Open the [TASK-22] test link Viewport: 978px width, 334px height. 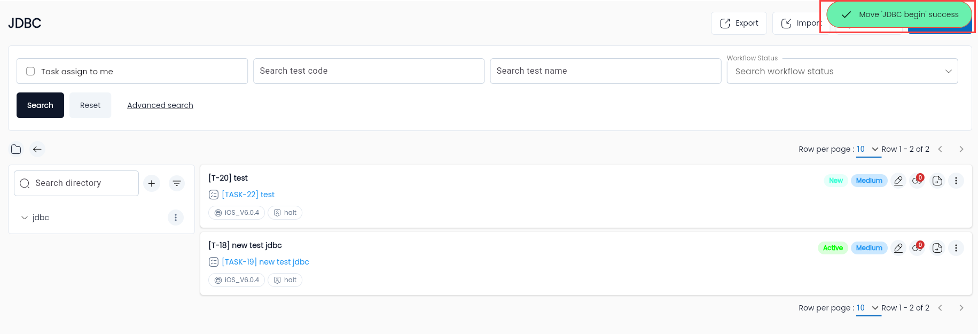[248, 195]
